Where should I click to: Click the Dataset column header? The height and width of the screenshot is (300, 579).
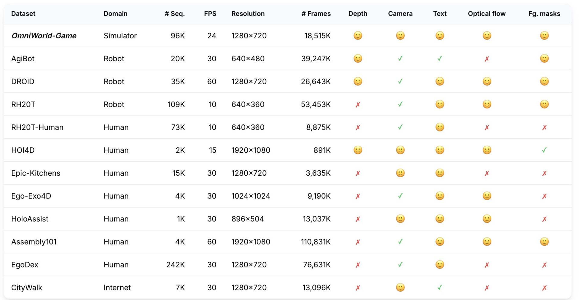[23, 14]
